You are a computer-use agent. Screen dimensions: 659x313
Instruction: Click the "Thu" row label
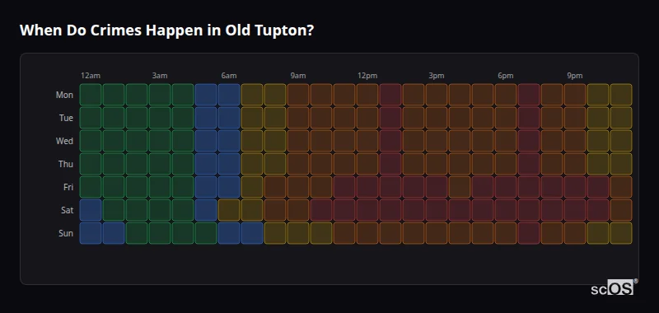(66, 164)
